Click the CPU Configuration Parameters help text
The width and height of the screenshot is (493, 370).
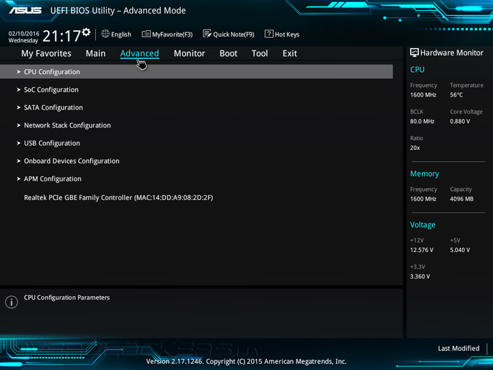tap(66, 297)
